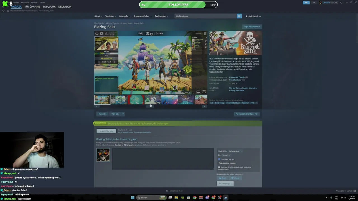Switch to the MAĞAZA tab
Viewport: 358px width, 201px height.
pos(16,7)
